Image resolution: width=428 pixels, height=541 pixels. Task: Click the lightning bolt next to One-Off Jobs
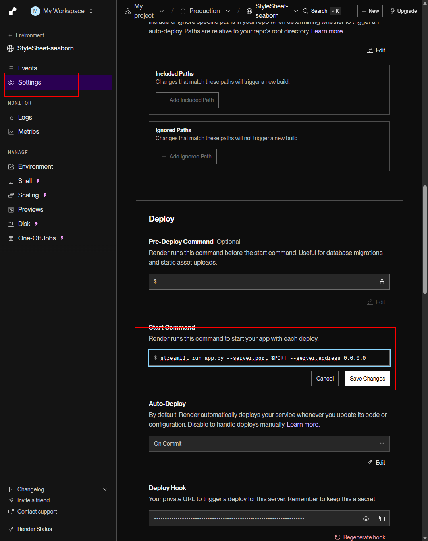pos(62,238)
